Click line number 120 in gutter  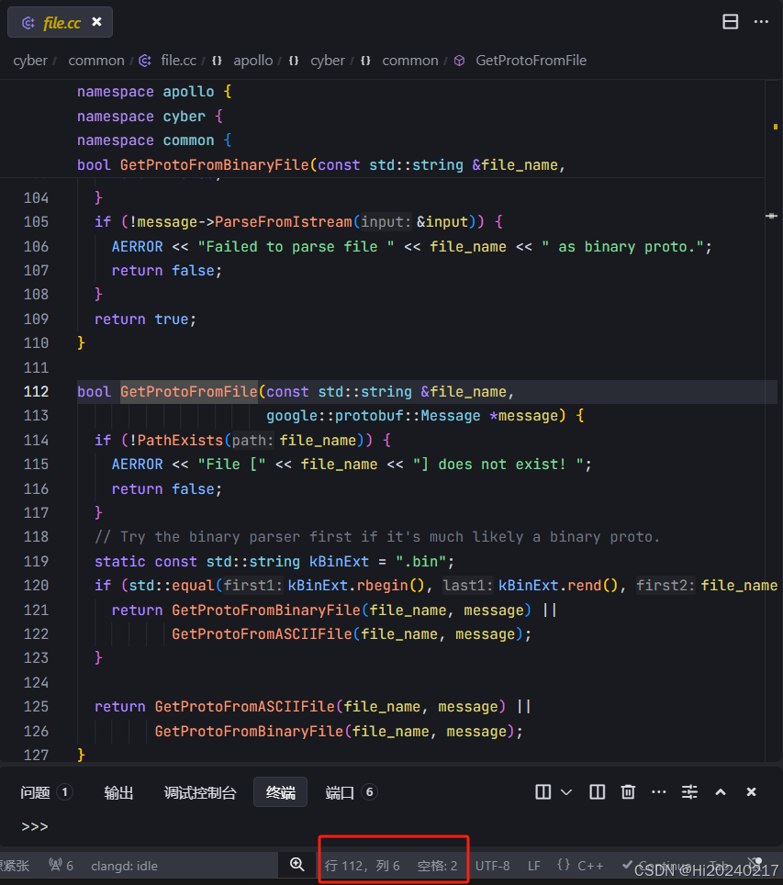[36, 586]
